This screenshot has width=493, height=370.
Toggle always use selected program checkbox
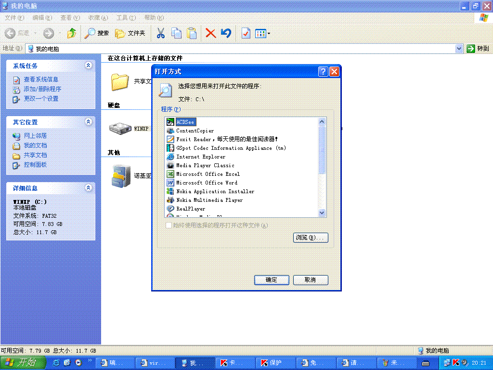coord(169,225)
